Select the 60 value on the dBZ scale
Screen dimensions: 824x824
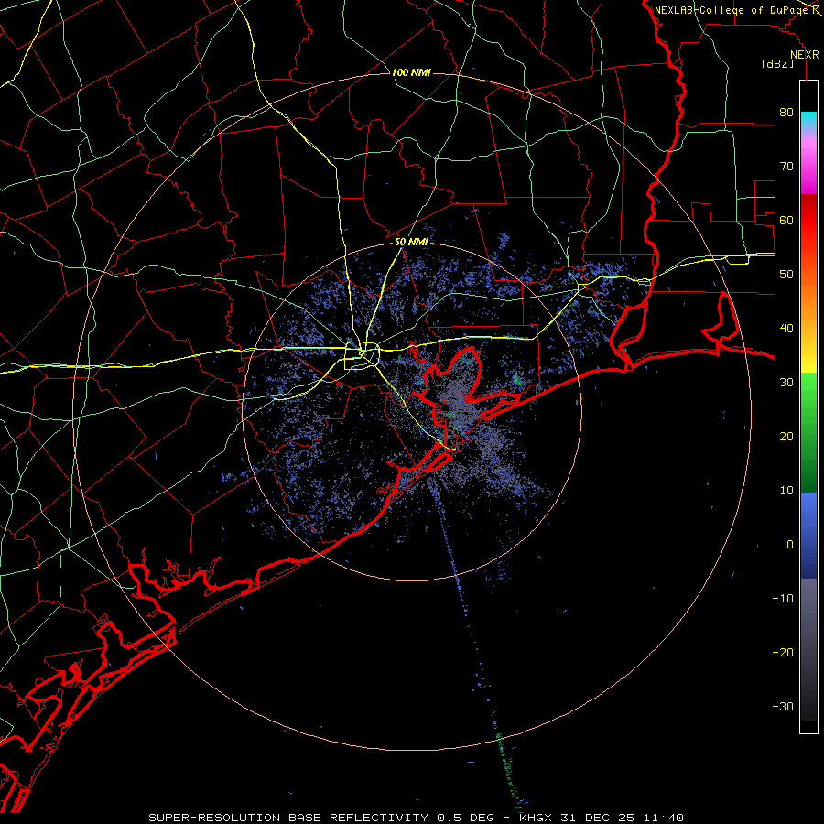point(786,220)
